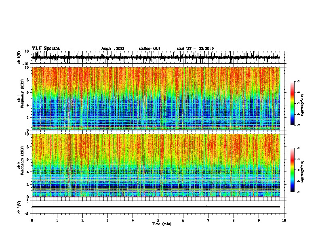The image size is (320, 247).
Task: Click time axis tick label '0'
Action: click(x=32, y=220)
